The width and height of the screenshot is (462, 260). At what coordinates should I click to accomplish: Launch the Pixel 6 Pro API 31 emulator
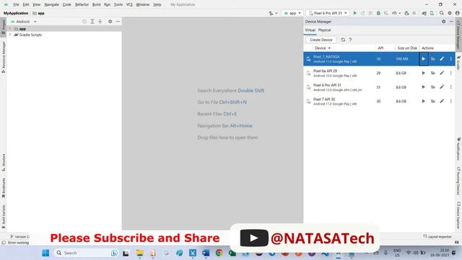[424, 87]
